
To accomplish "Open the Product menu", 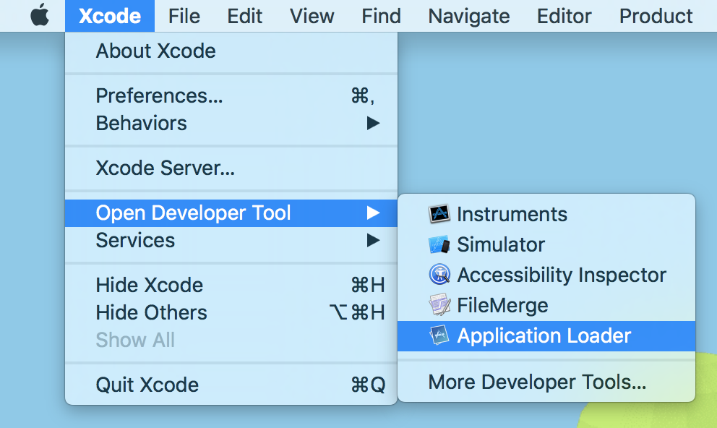I will 656,16.
